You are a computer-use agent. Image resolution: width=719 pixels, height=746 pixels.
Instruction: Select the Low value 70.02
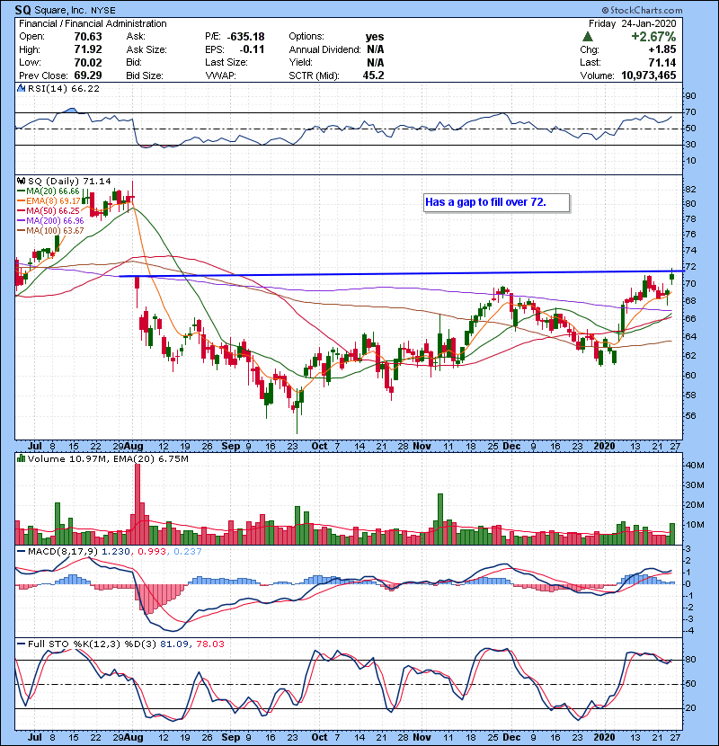click(x=88, y=62)
